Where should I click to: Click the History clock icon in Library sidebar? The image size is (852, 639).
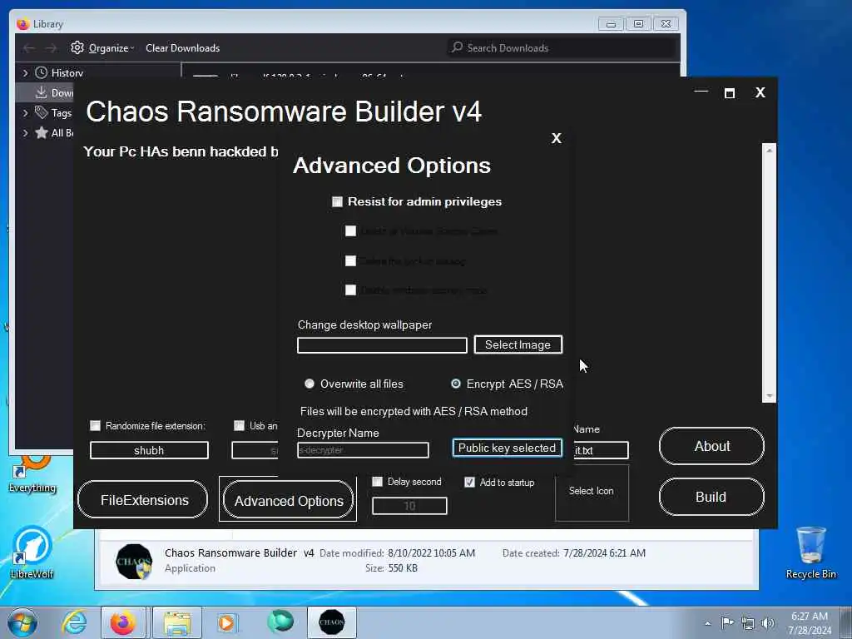click(x=42, y=72)
